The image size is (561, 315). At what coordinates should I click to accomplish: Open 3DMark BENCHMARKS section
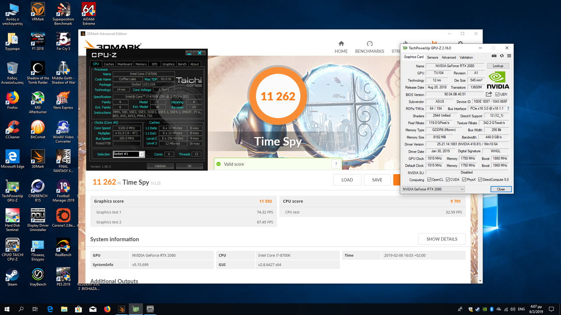[x=369, y=47]
